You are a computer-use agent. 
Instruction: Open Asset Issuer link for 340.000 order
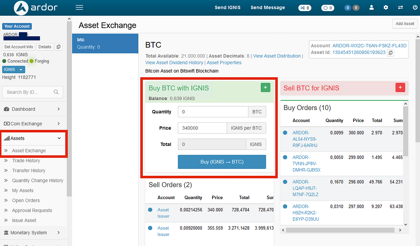pos(163,213)
